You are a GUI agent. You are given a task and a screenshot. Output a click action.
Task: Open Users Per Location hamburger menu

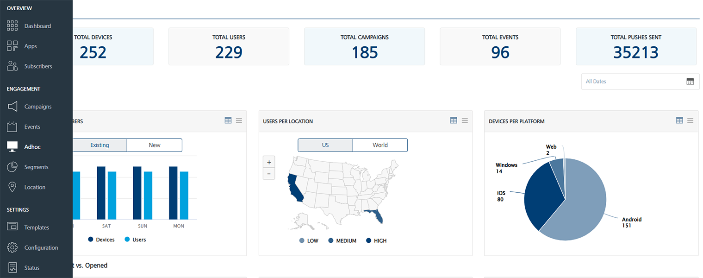(465, 121)
